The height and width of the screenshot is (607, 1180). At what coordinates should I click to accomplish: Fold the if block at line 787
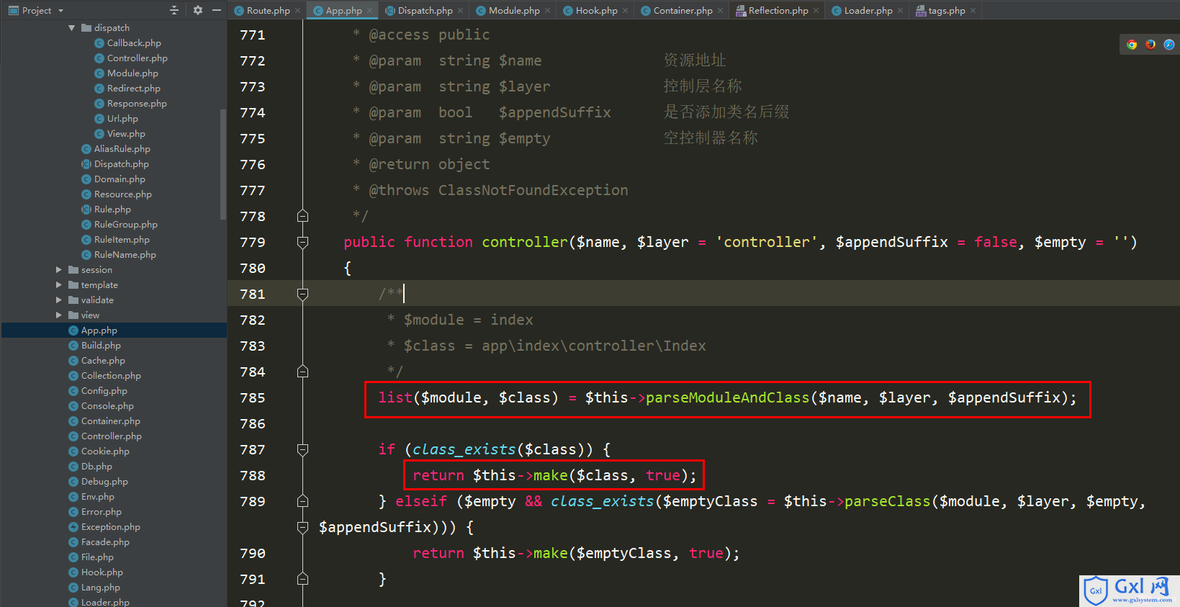(x=303, y=449)
